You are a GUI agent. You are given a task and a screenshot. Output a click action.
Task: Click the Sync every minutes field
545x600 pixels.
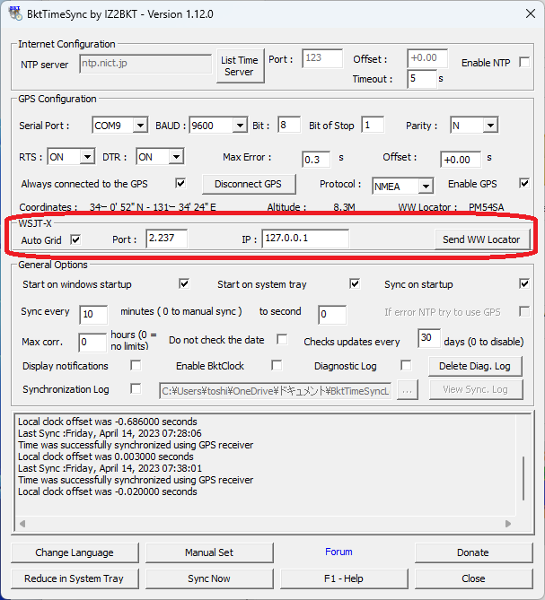coord(93,315)
